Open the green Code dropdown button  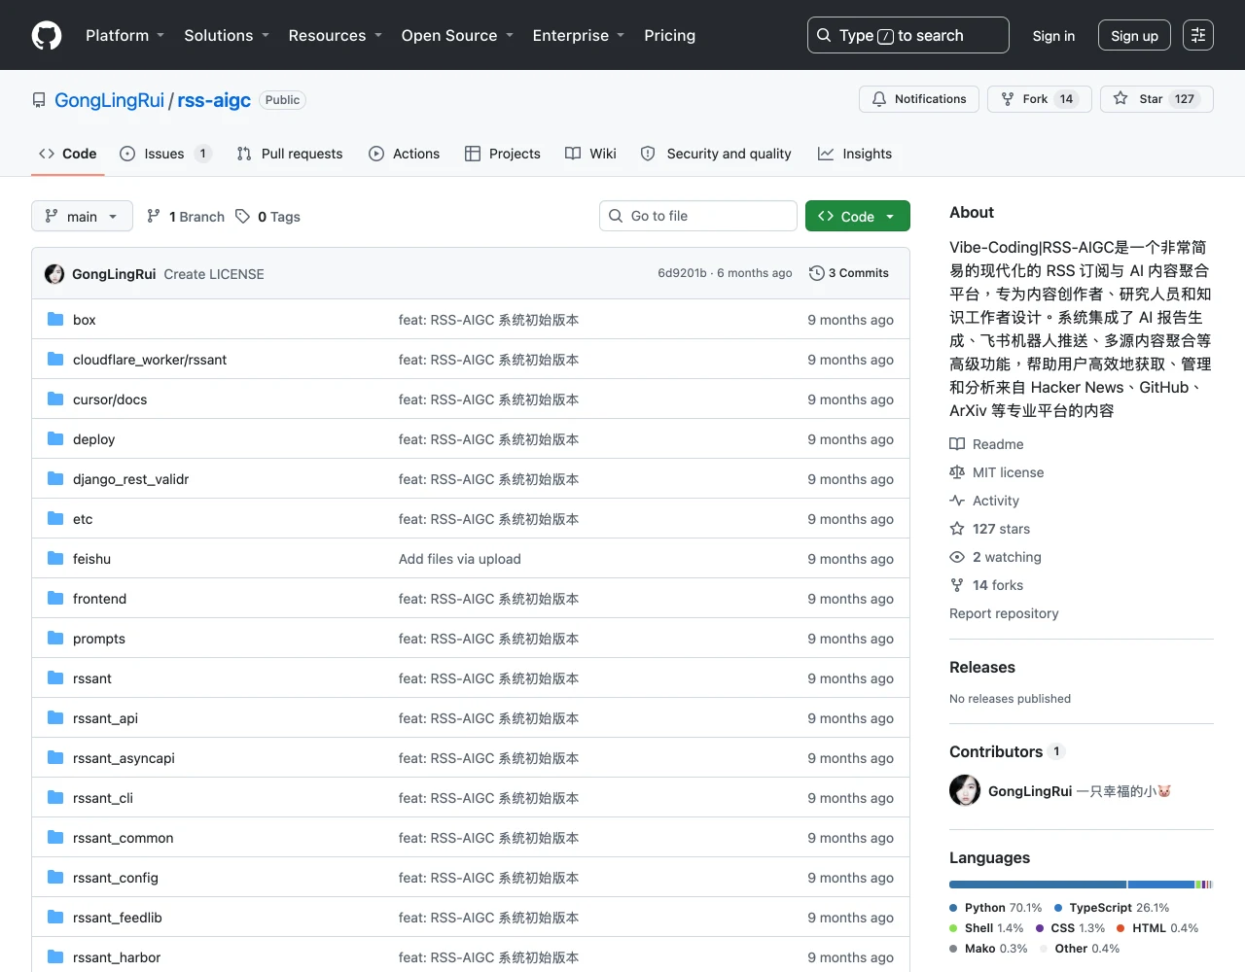pos(857,216)
